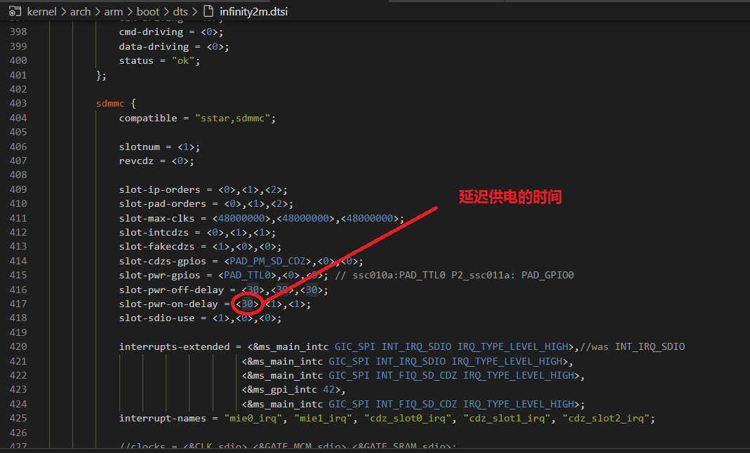Click the file icon beside infinity2m.dtsi
The image size is (750, 453).
(207, 11)
